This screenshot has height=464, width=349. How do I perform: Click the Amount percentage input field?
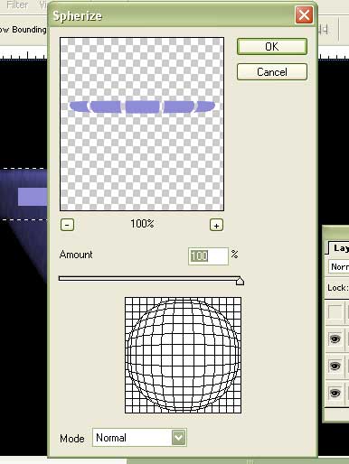(208, 256)
